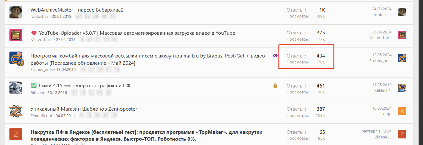Open last post Четверг в 13:34

tap(377, 131)
